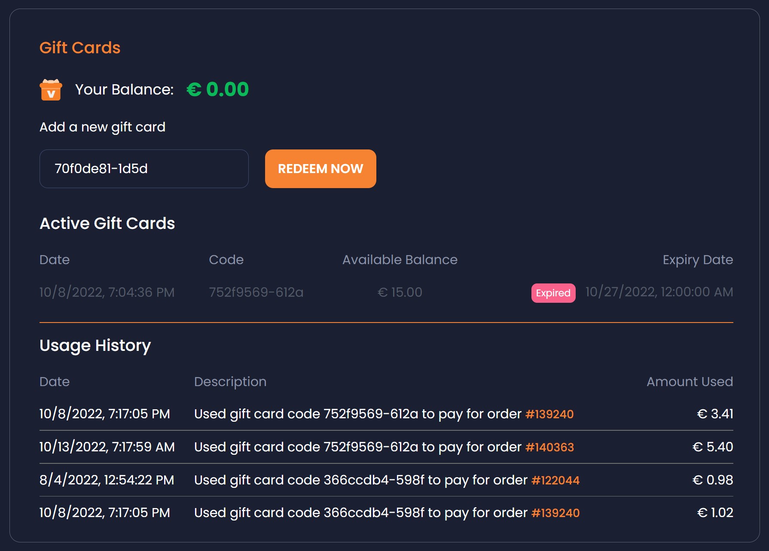
Task: Select the active gift card code 752f9569-612a
Action: tap(256, 292)
